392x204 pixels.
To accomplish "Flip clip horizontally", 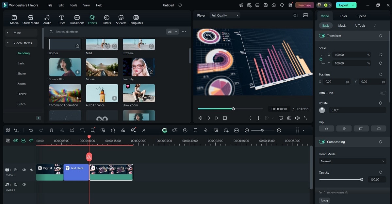I will 327,129.
